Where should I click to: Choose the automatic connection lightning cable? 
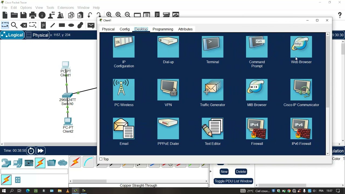point(75,162)
